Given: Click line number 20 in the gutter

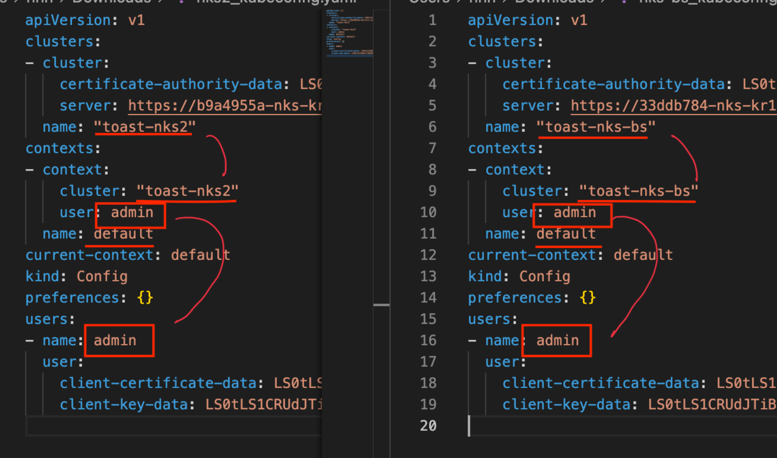Looking at the screenshot, I should [428, 426].
